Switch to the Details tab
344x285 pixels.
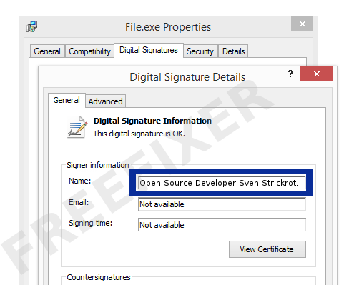[x=233, y=51]
